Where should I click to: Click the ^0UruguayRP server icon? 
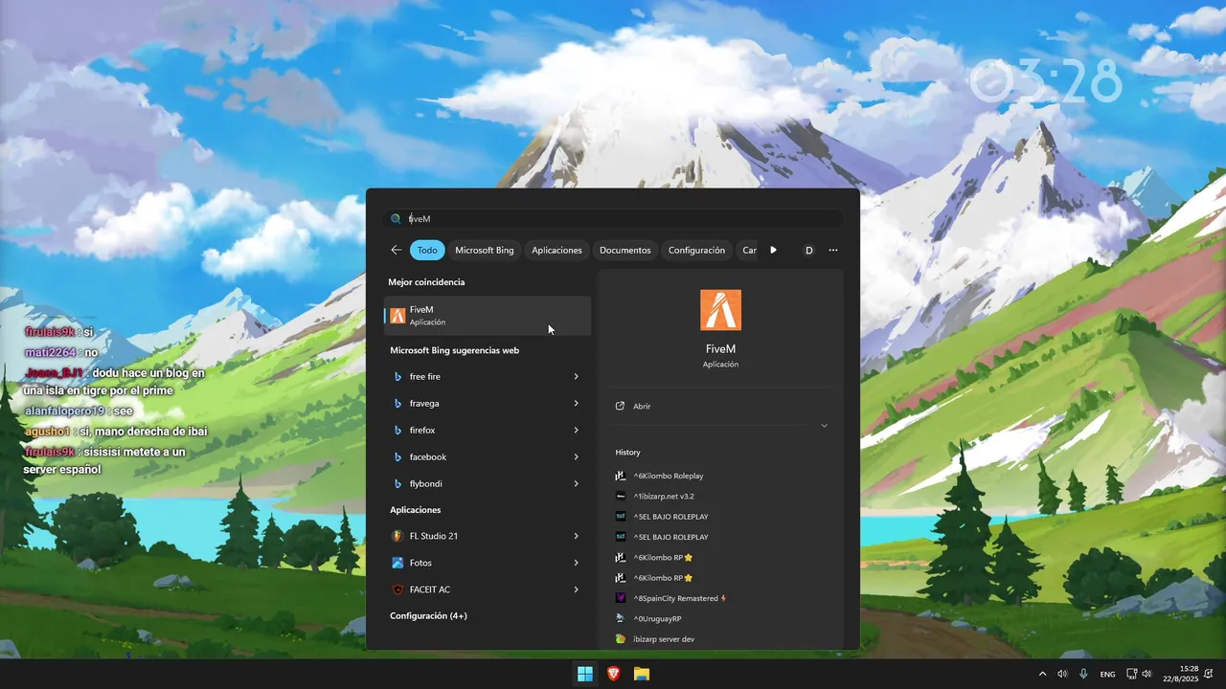(620, 618)
